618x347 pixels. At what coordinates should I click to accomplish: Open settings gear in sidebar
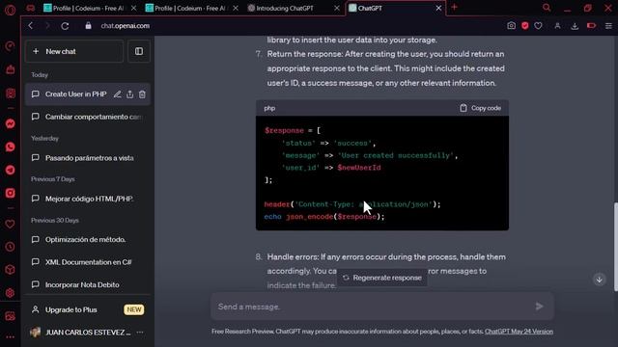[11, 293]
